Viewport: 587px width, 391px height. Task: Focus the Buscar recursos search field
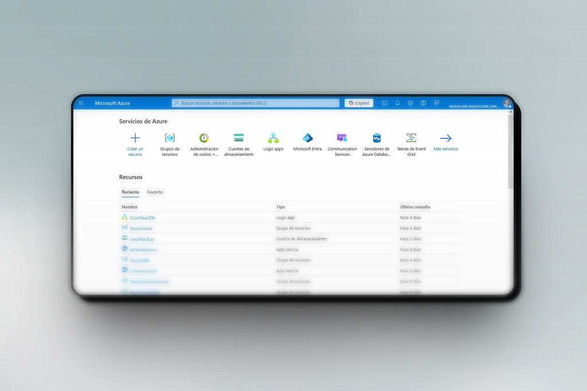256,103
